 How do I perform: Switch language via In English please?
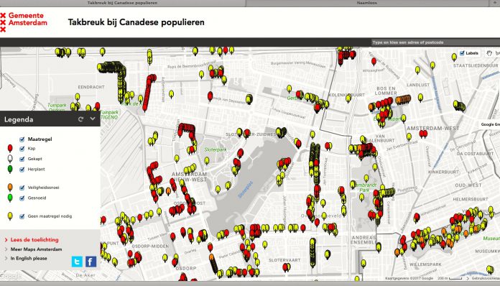click(29, 258)
